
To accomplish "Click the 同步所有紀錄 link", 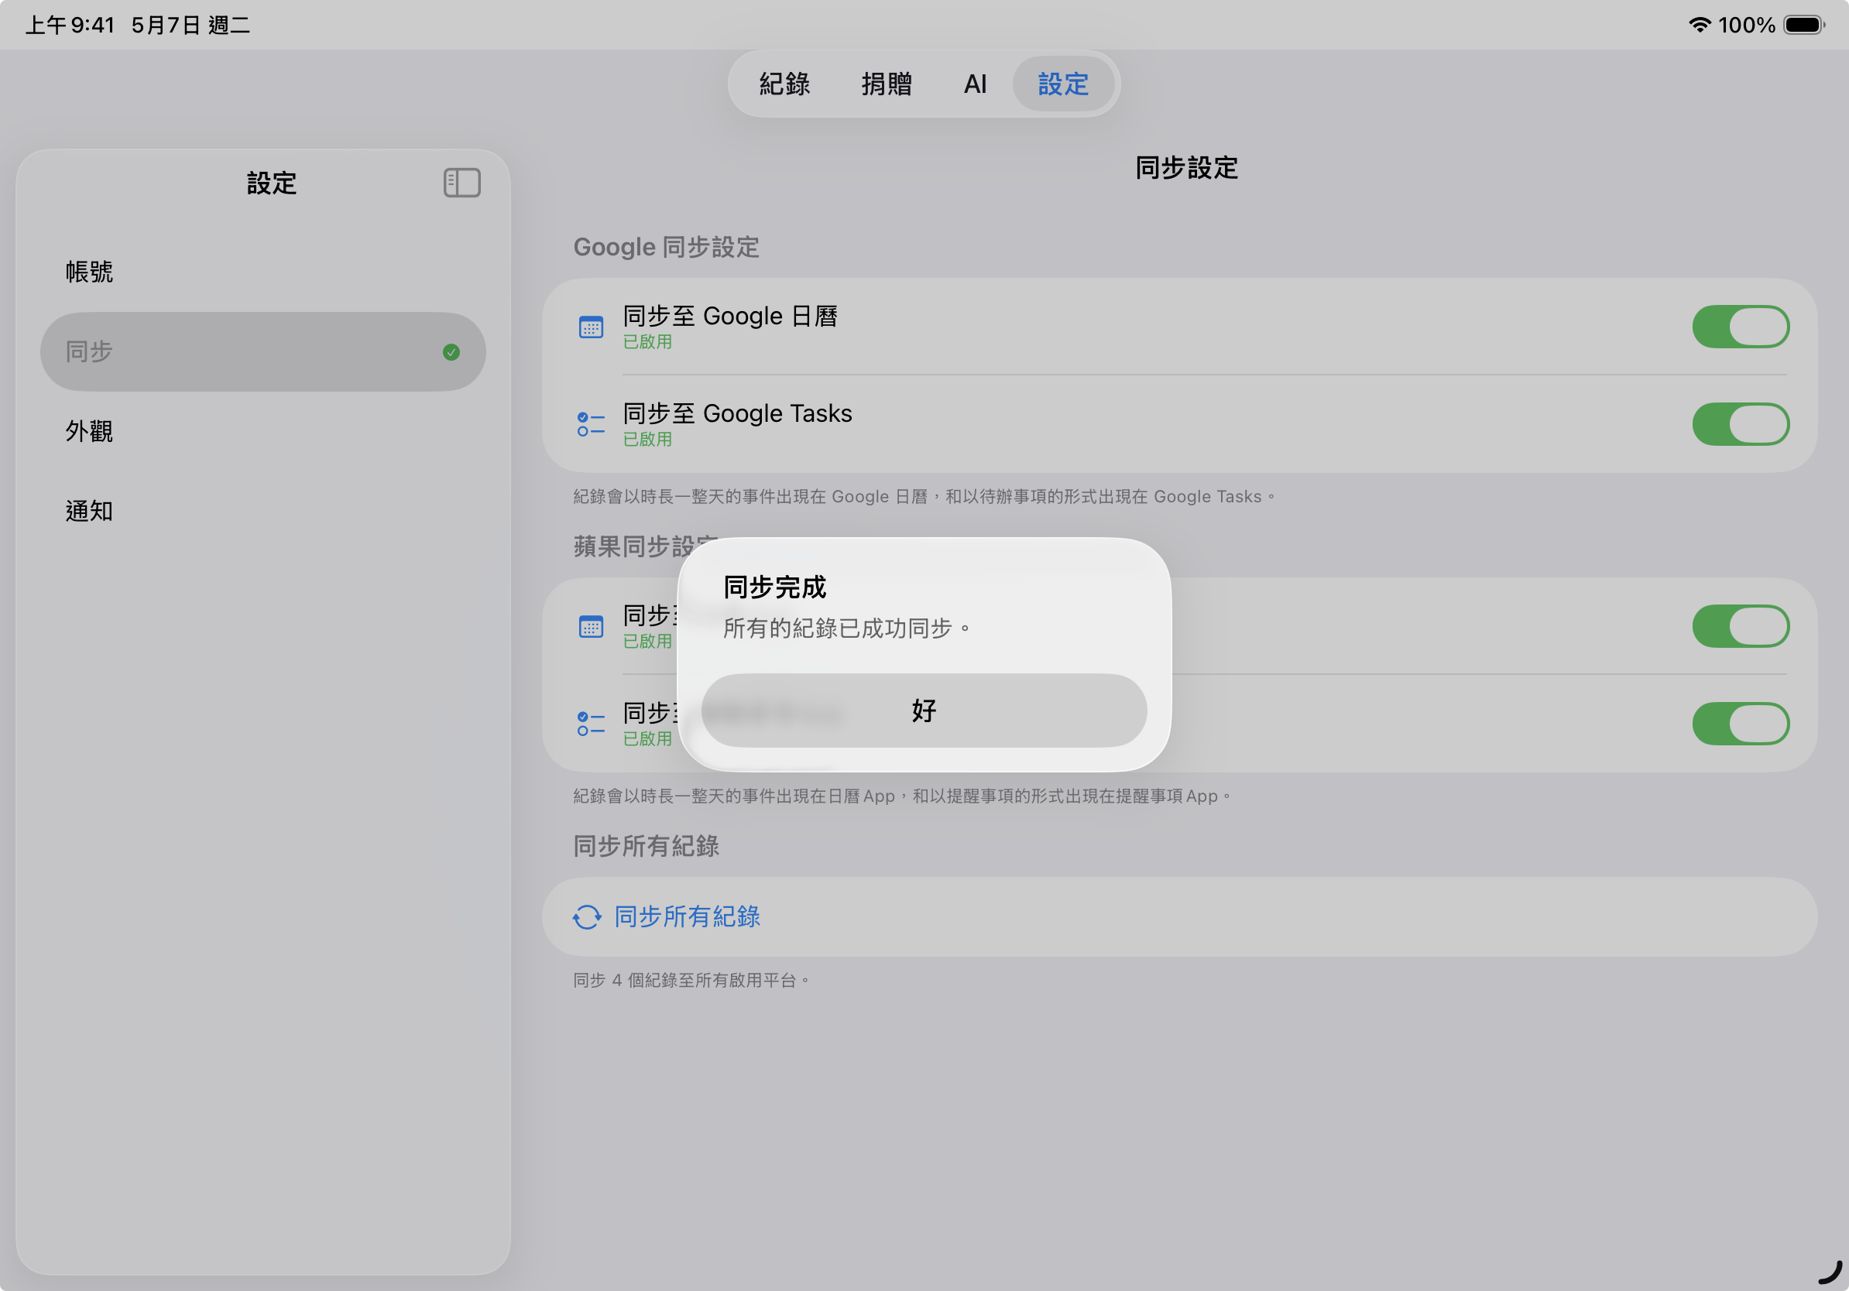I will (686, 916).
